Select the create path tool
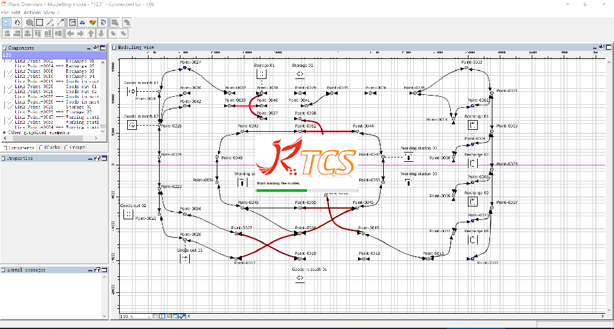Screen dimensions: 614x329 [50, 22]
